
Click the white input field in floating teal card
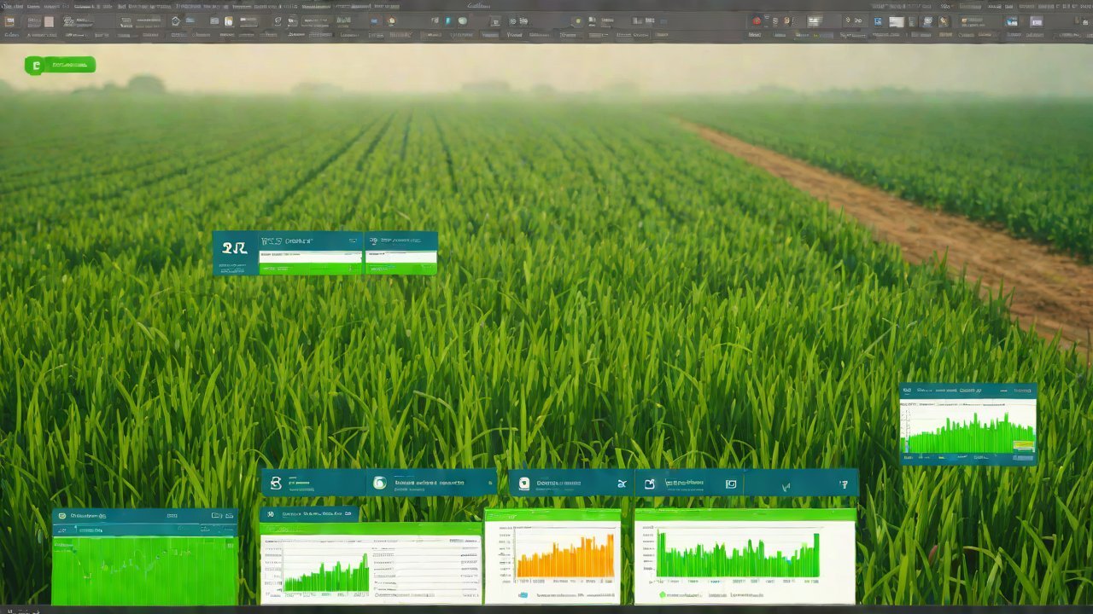click(311, 256)
